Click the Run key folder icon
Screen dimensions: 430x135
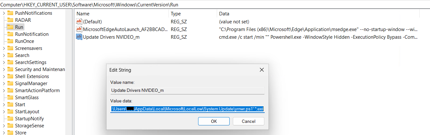tap(10, 27)
